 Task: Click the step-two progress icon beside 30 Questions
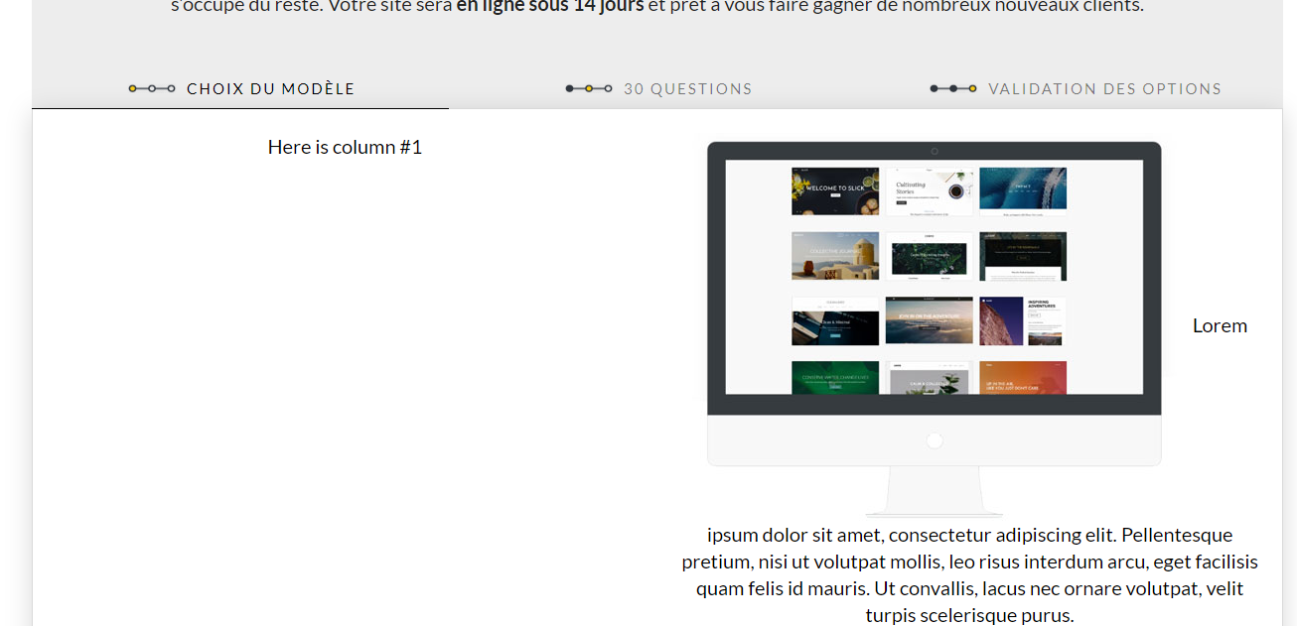tap(589, 89)
